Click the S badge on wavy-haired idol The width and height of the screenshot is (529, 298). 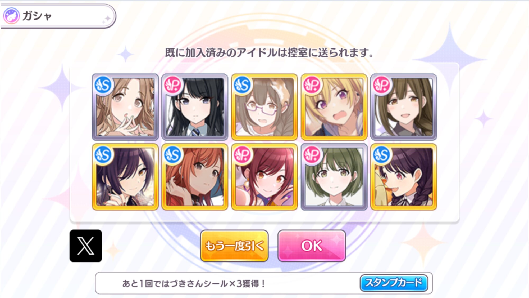(x=103, y=85)
